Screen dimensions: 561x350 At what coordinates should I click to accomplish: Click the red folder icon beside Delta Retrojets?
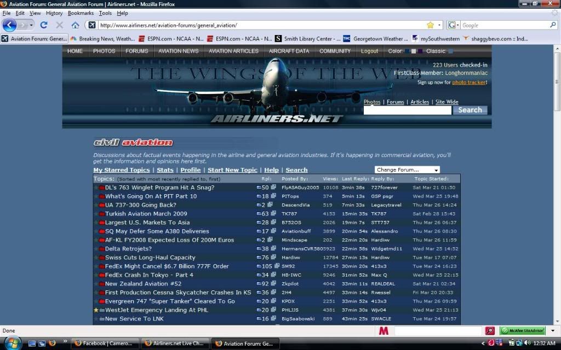[x=102, y=249]
